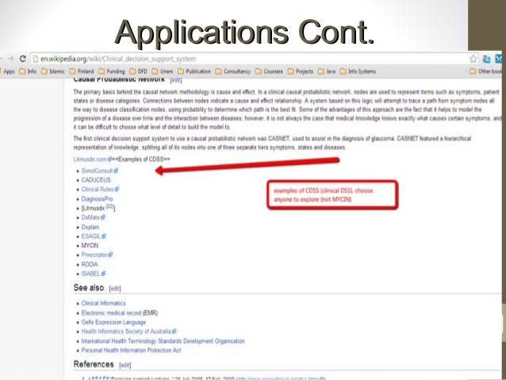Image resolution: width=506 pixels, height=380 pixels.
Task: Click the browser forward arrow
Action: [11, 59]
